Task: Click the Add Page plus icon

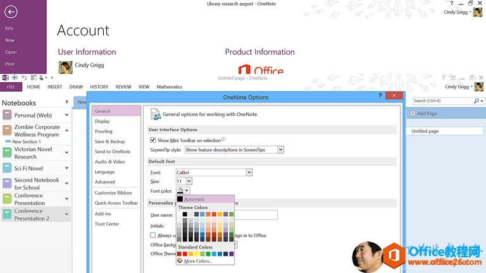Action: tap(413, 113)
